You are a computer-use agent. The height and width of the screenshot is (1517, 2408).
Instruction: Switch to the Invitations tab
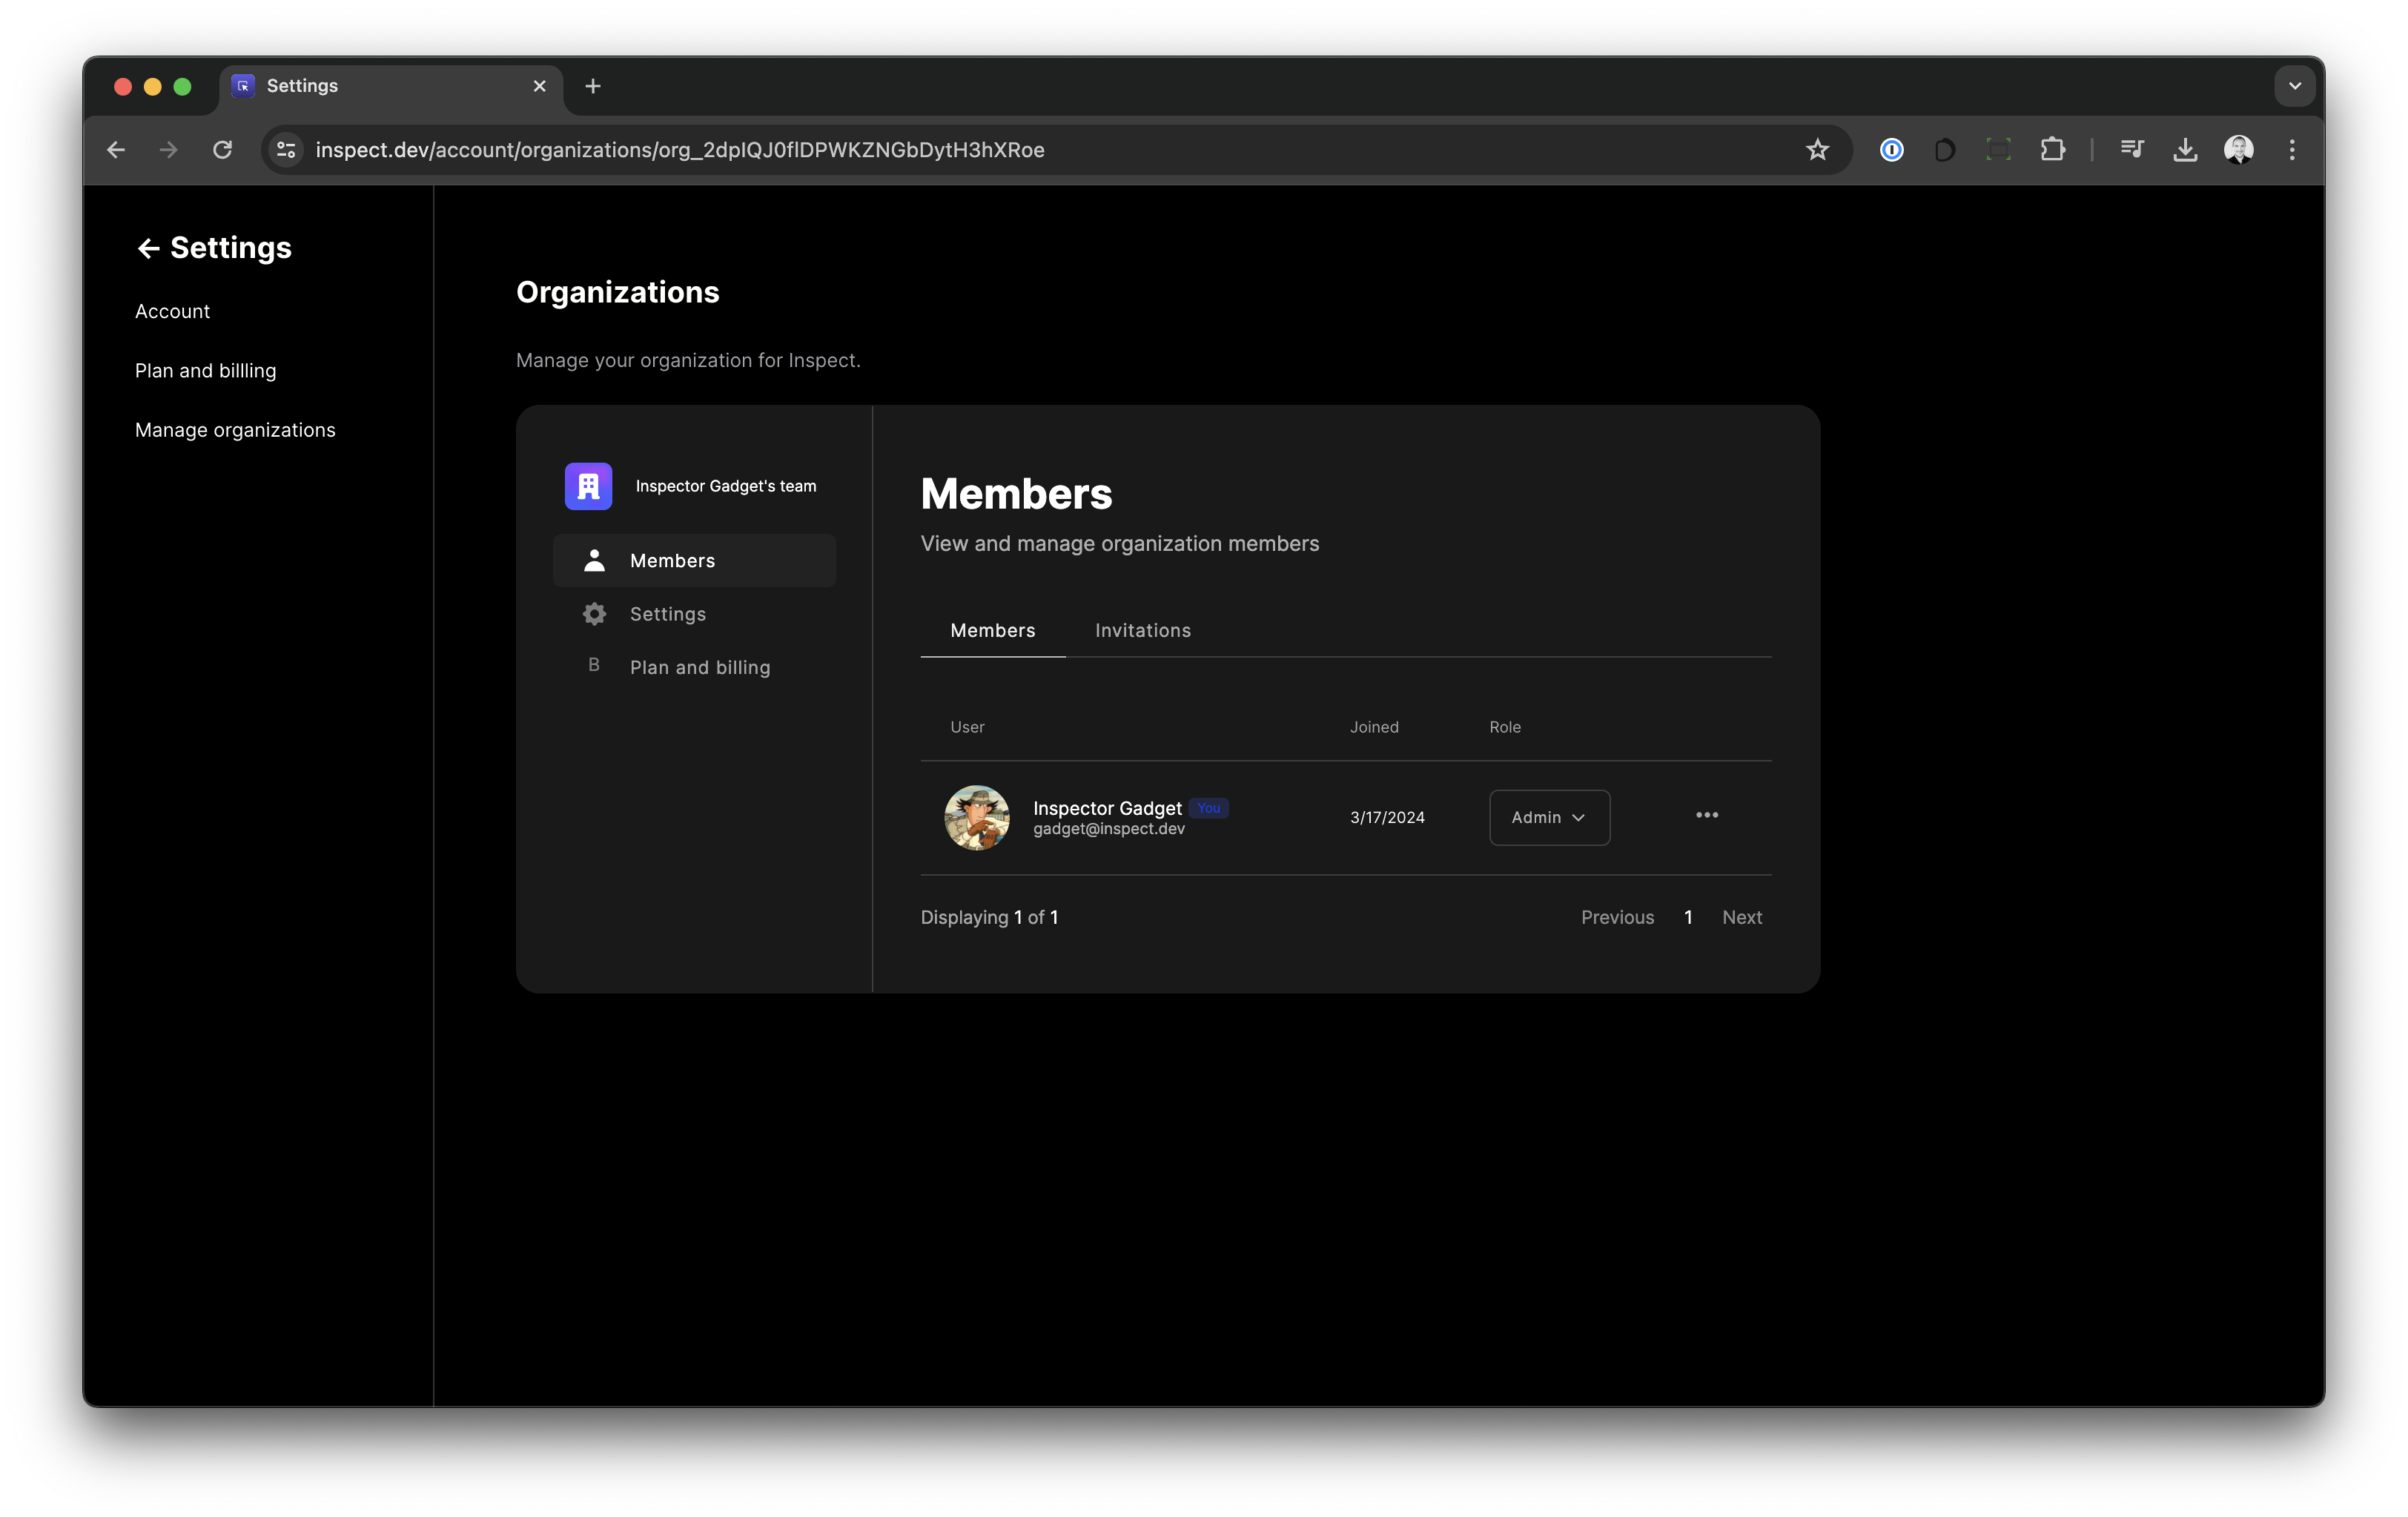click(1142, 631)
